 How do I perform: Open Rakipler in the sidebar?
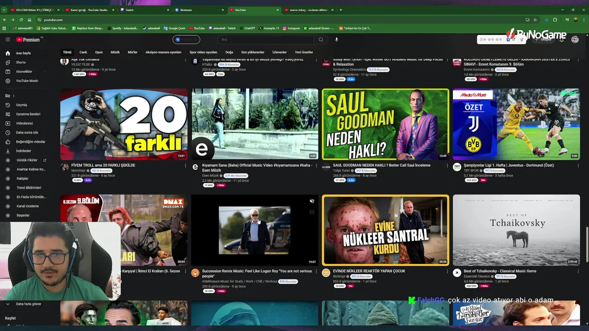23,178
